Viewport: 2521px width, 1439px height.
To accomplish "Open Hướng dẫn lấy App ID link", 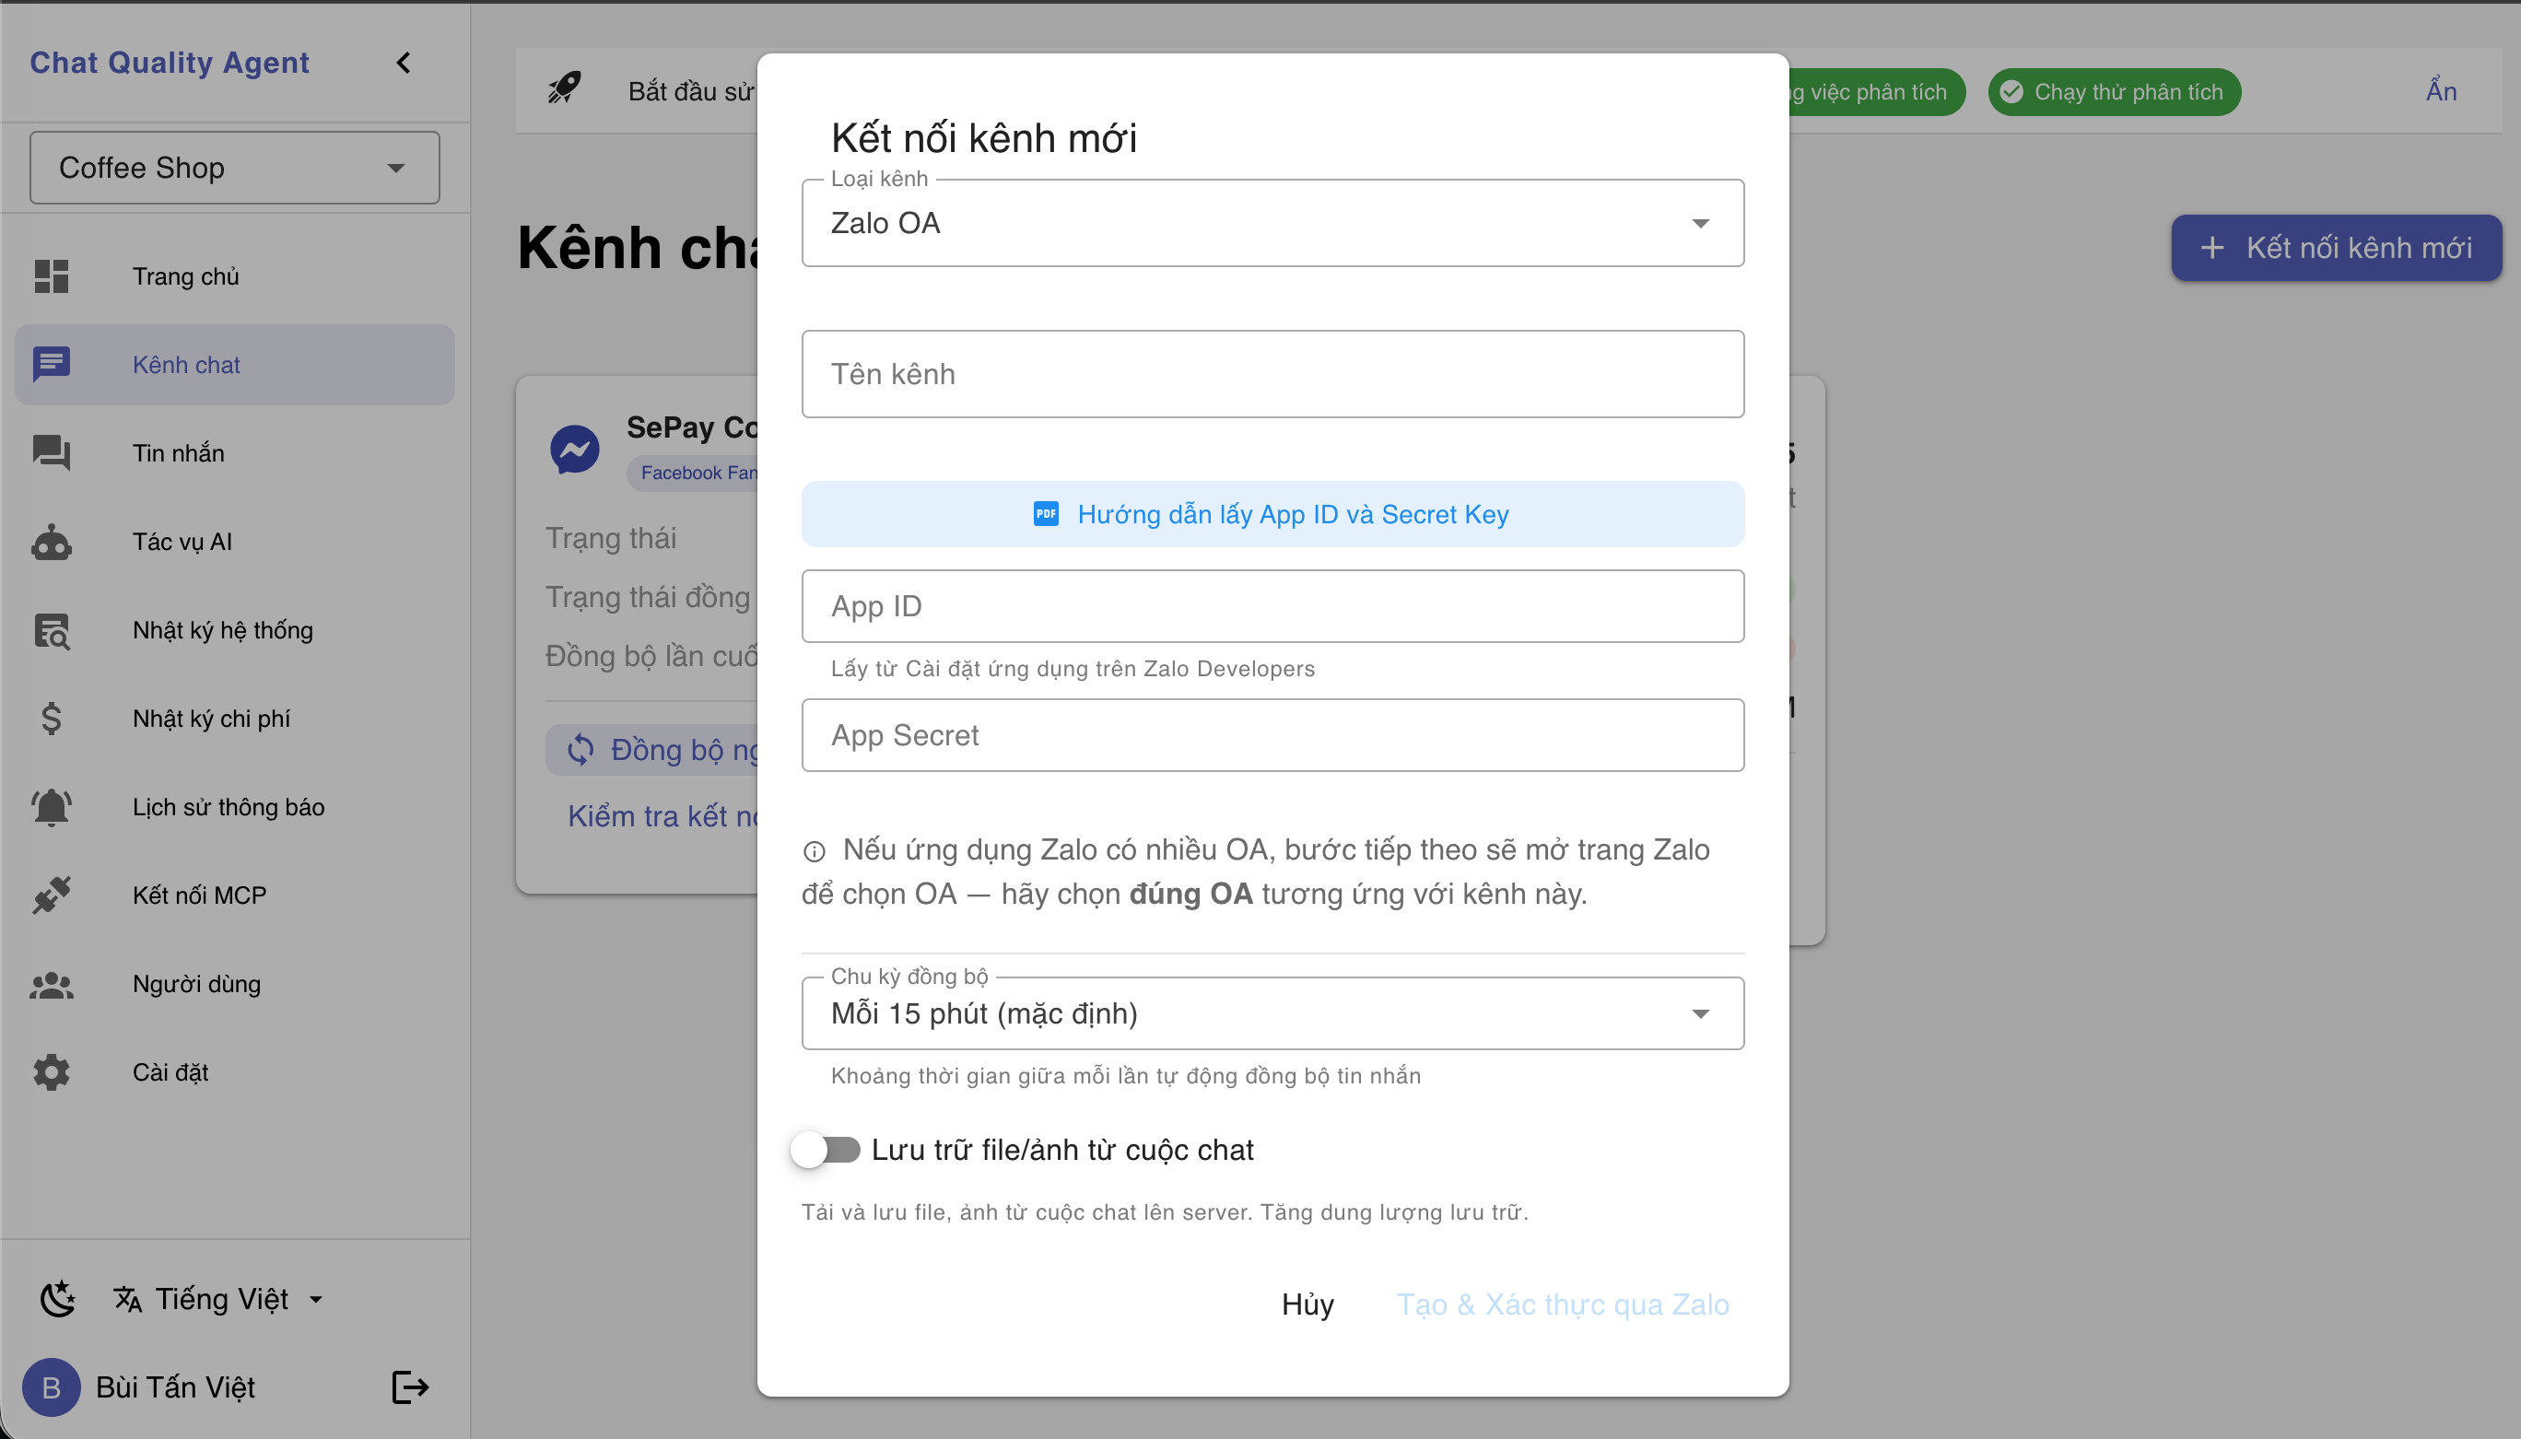I will 1292,514.
